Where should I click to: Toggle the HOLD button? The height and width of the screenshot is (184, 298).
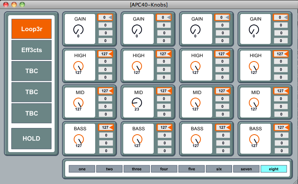coord(32,138)
